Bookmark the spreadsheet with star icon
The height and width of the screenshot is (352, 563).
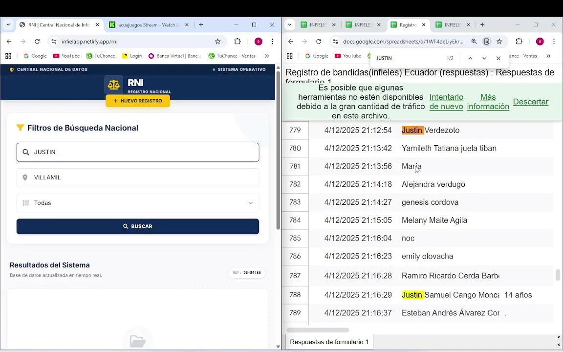[x=499, y=42]
